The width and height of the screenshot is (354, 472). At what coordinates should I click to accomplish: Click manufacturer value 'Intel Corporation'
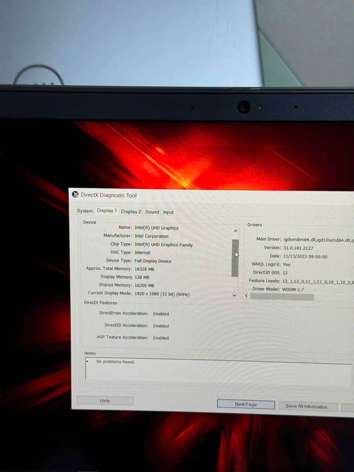click(151, 236)
